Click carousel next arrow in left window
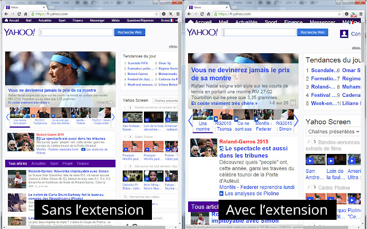367x229 pixels. pos(114,117)
